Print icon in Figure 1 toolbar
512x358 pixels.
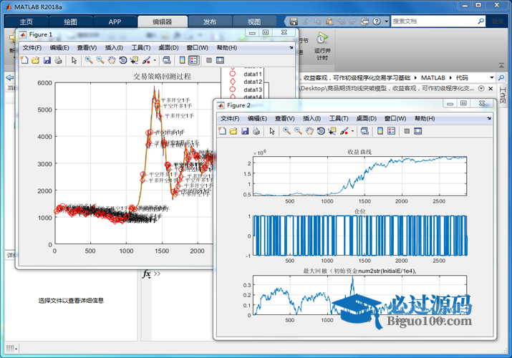[x=58, y=60]
